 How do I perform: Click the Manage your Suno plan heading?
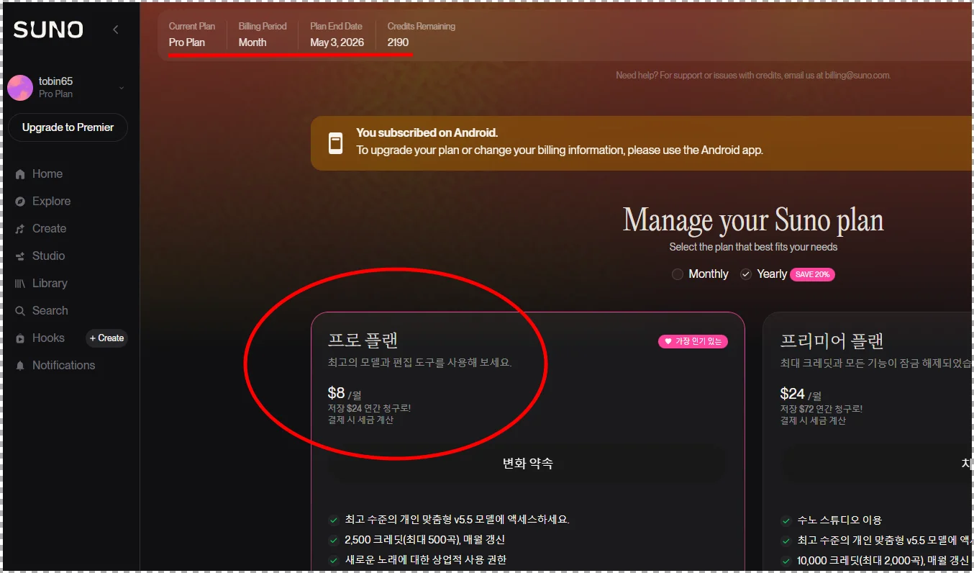coord(753,220)
